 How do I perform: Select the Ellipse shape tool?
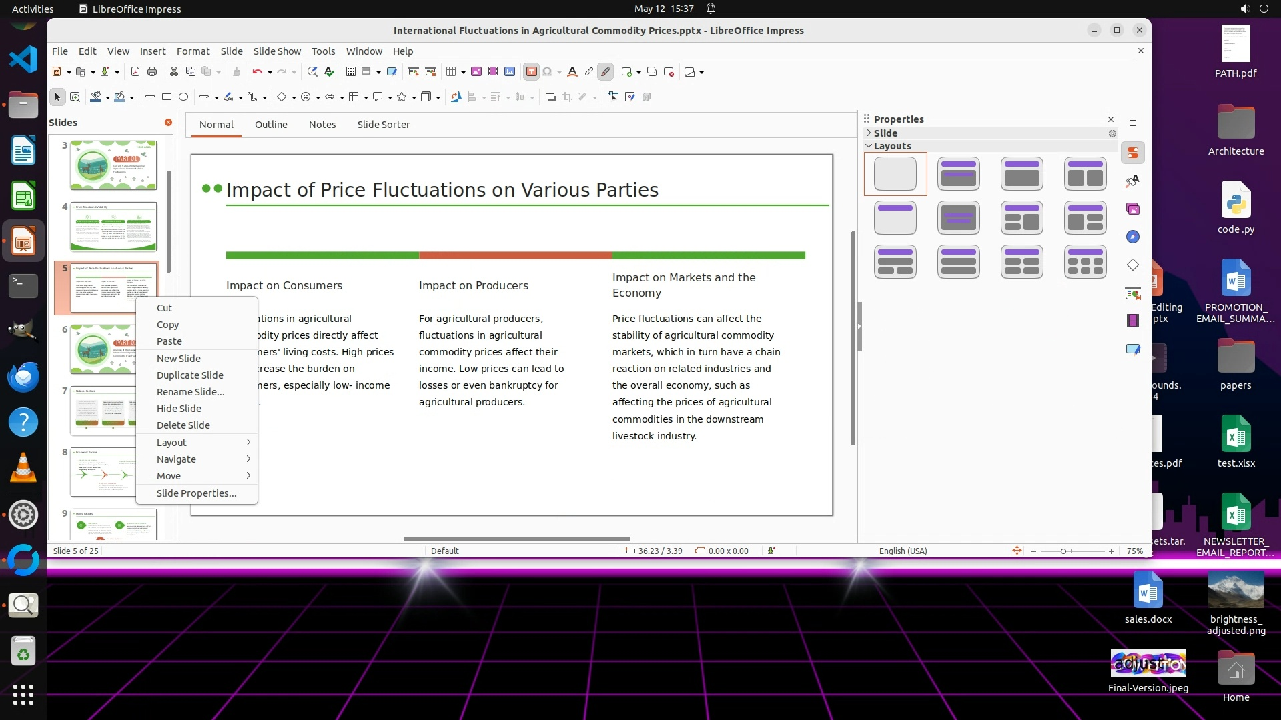pos(183,97)
